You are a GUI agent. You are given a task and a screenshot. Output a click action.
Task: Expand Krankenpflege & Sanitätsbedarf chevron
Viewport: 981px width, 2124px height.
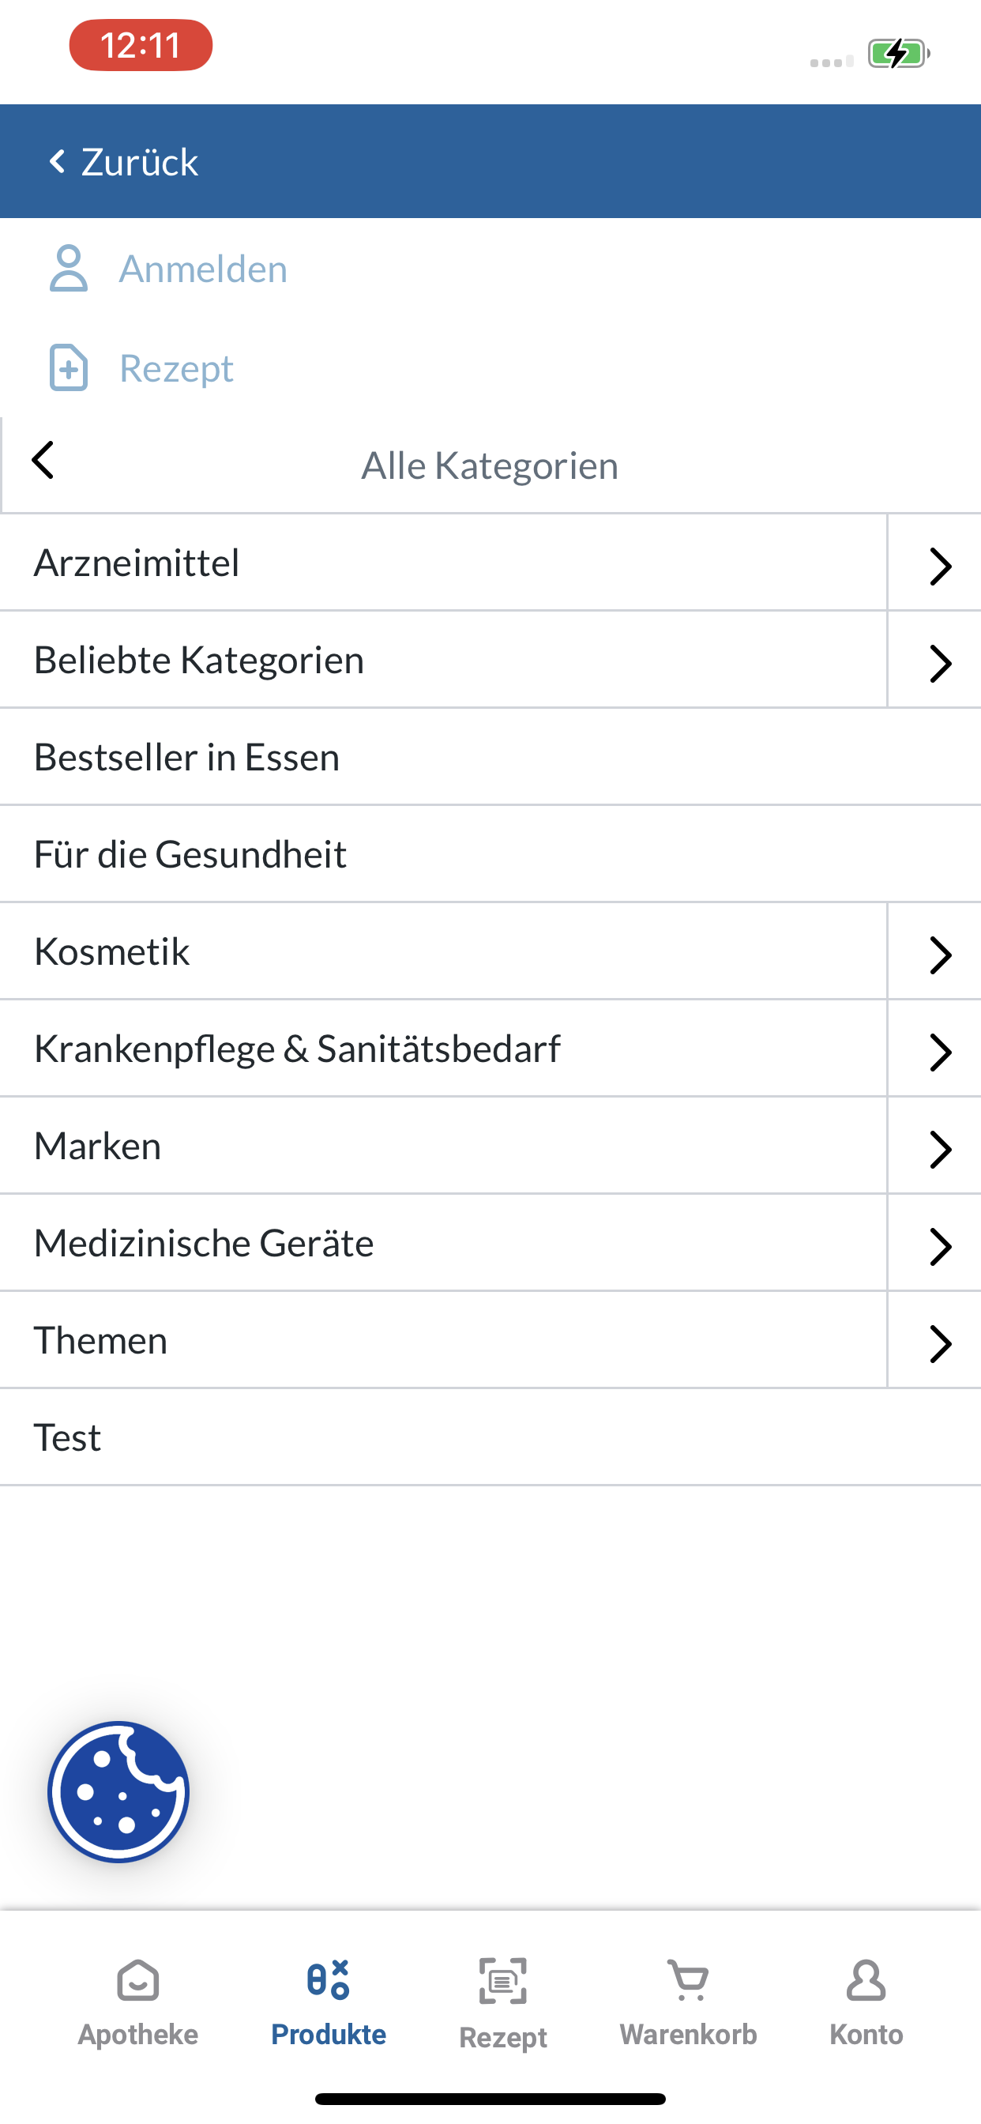coord(940,1051)
